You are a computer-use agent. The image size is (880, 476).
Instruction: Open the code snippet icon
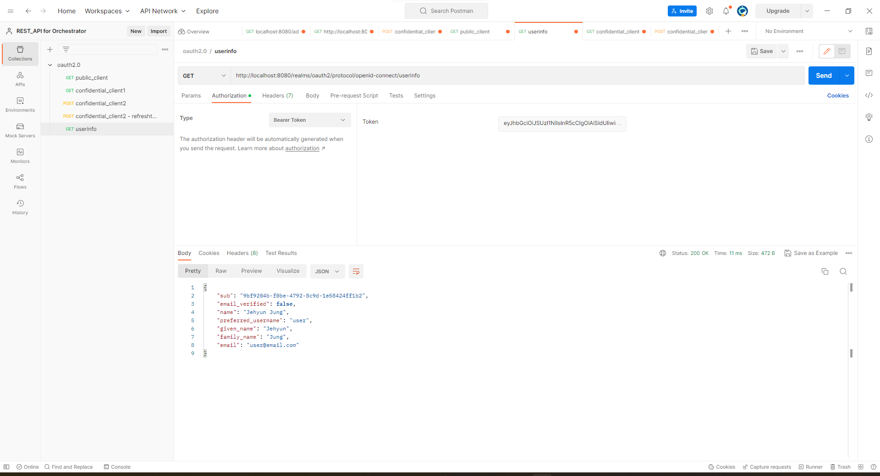tap(869, 95)
